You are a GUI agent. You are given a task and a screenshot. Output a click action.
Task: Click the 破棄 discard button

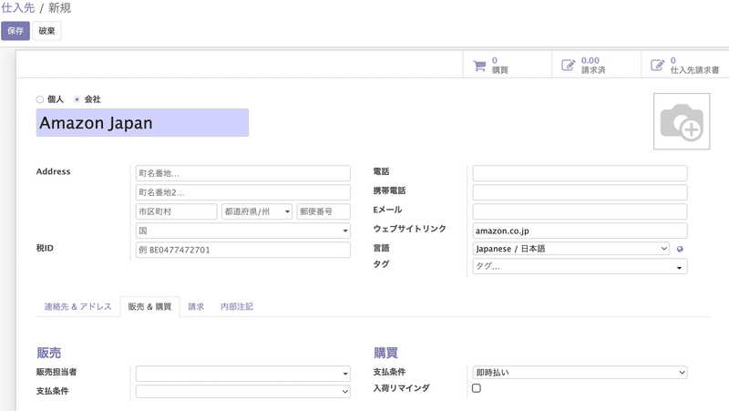point(46,31)
